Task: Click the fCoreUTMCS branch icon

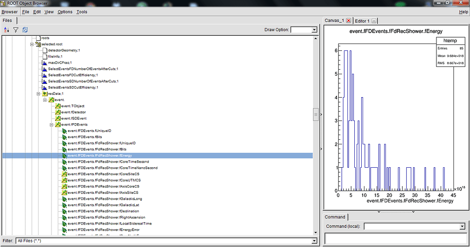Action: coord(64,180)
